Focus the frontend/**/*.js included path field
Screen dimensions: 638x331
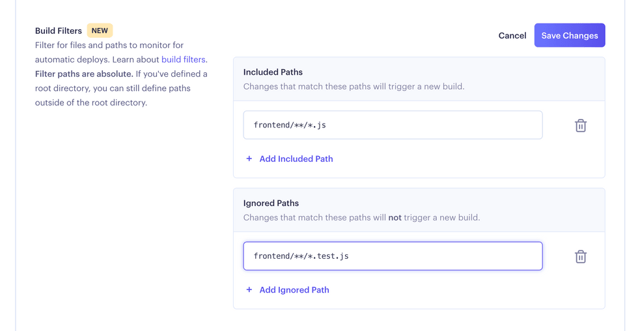393,125
